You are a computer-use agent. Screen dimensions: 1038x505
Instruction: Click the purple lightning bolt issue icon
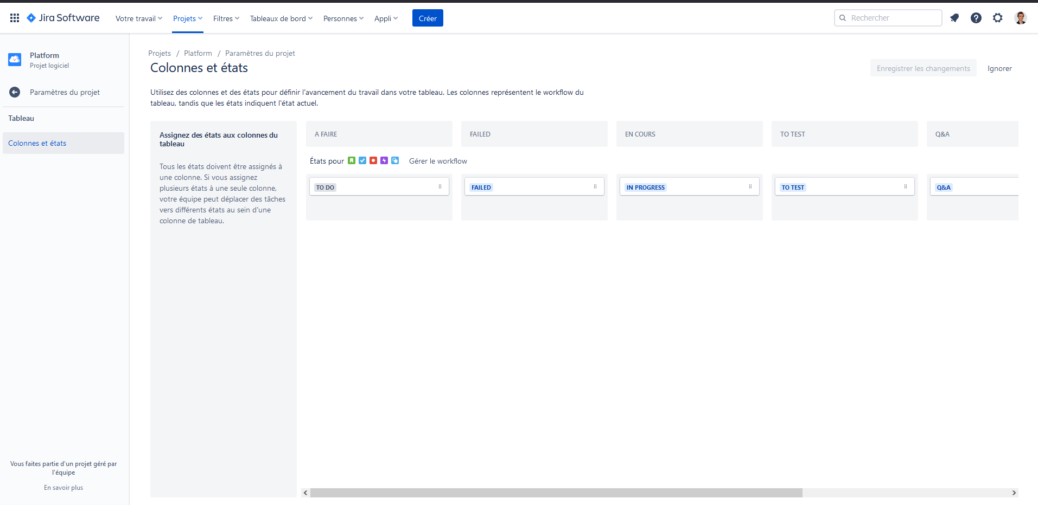[384, 160]
